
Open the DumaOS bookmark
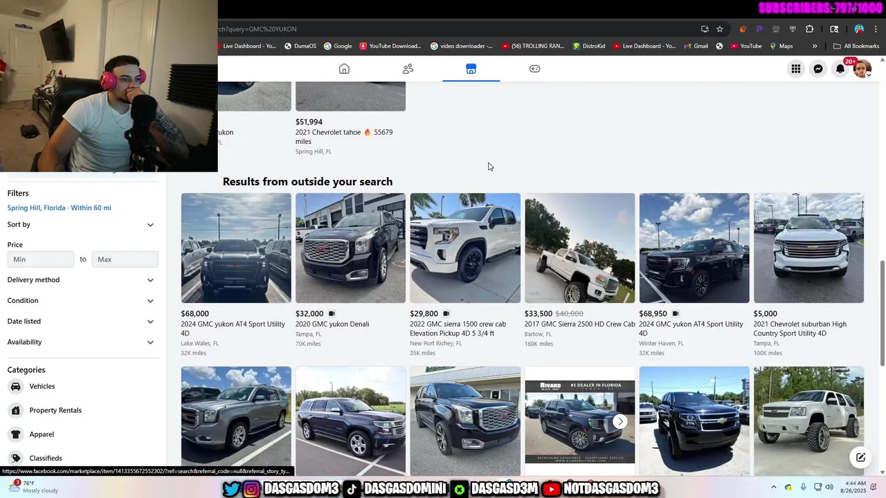click(300, 46)
